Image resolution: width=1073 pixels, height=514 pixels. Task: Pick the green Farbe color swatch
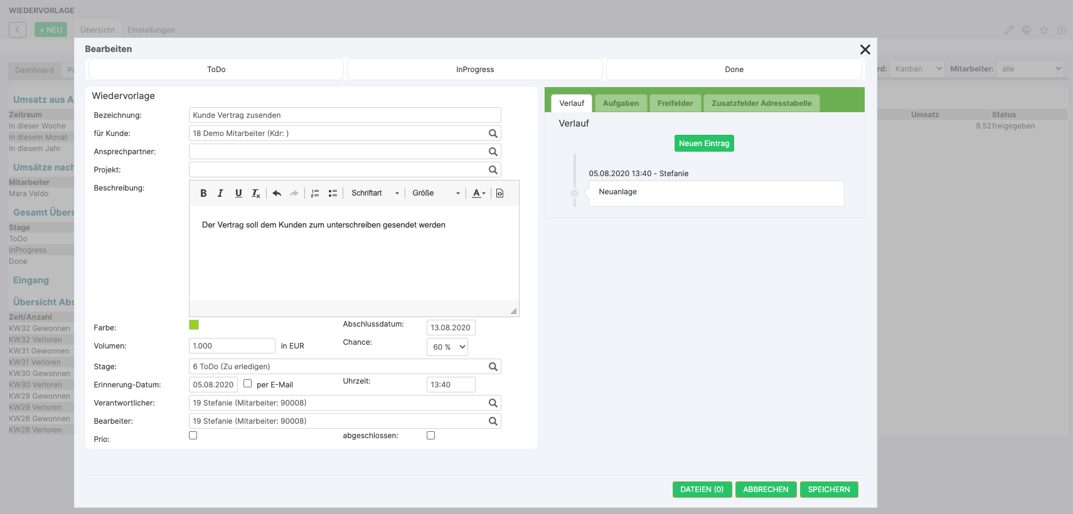pyautogui.click(x=194, y=325)
